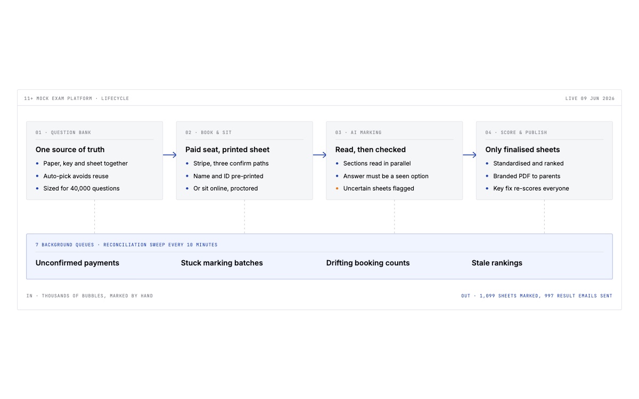This screenshot has height=399, width=639.
Task: Click 'Stripe, three confirm paths' bullet
Action: [231, 163]
